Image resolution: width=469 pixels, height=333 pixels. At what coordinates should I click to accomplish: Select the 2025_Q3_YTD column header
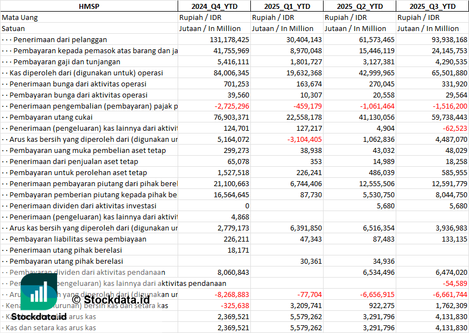click(432, 6)
